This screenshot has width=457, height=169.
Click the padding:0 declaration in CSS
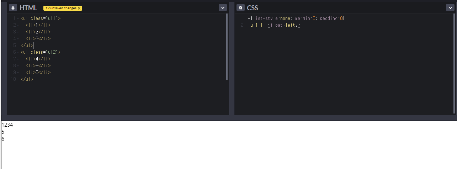(x=331, y=18)
